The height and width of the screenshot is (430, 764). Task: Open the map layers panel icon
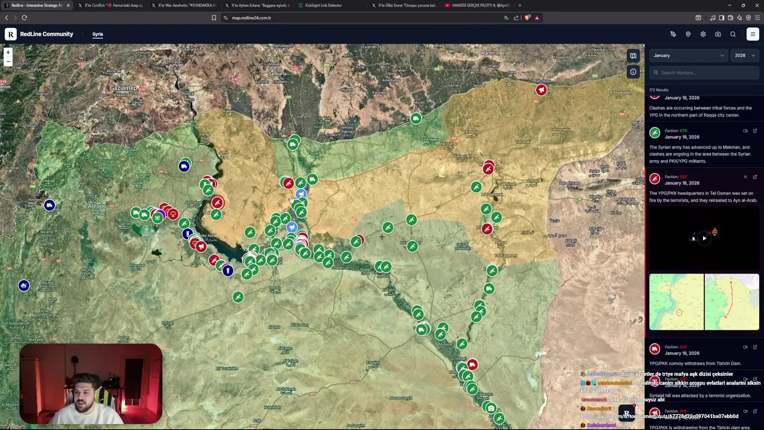(633, 56)
